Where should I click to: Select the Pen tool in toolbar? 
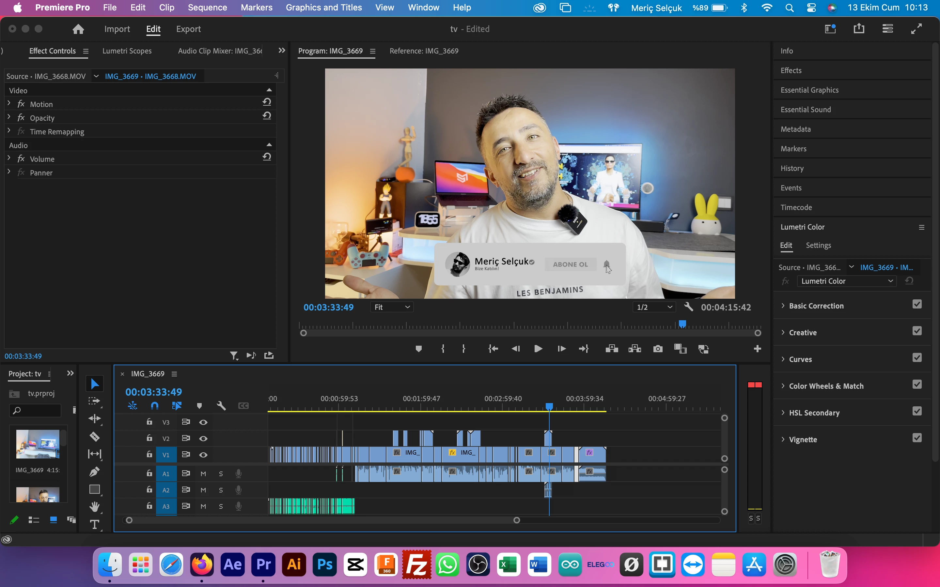[94, 472]
